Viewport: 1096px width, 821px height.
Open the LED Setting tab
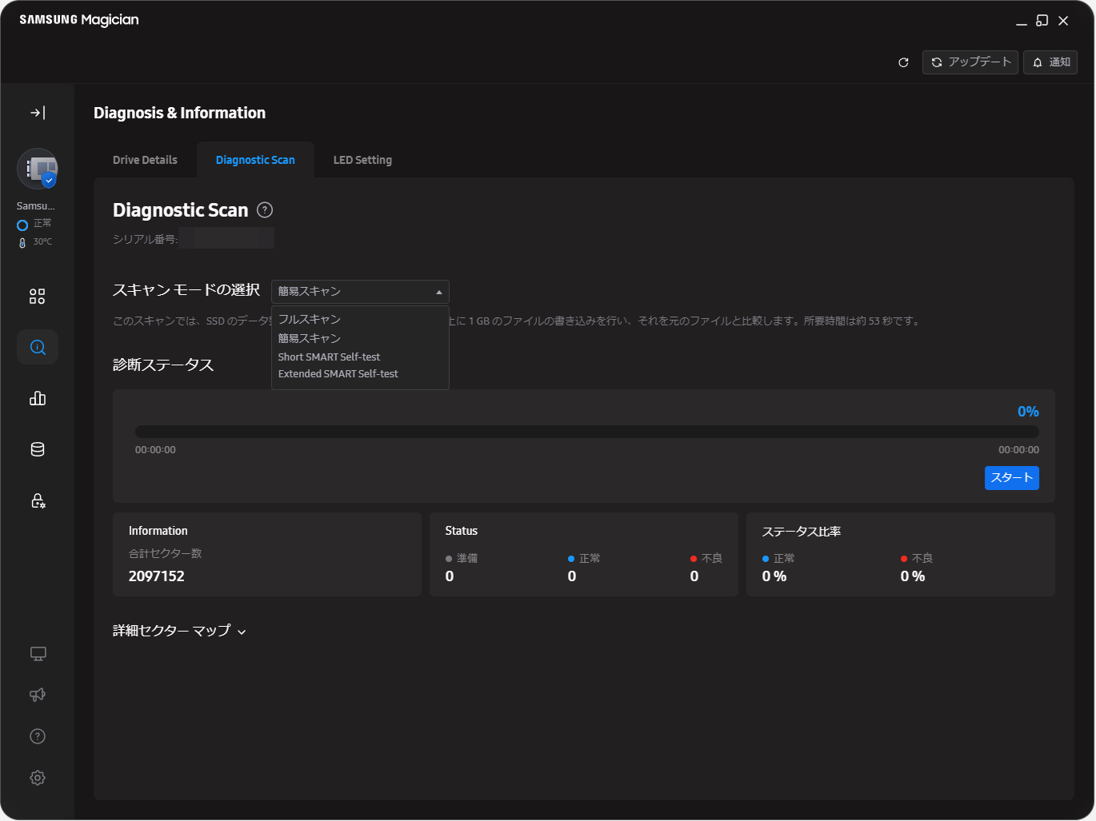coord(362,160)
